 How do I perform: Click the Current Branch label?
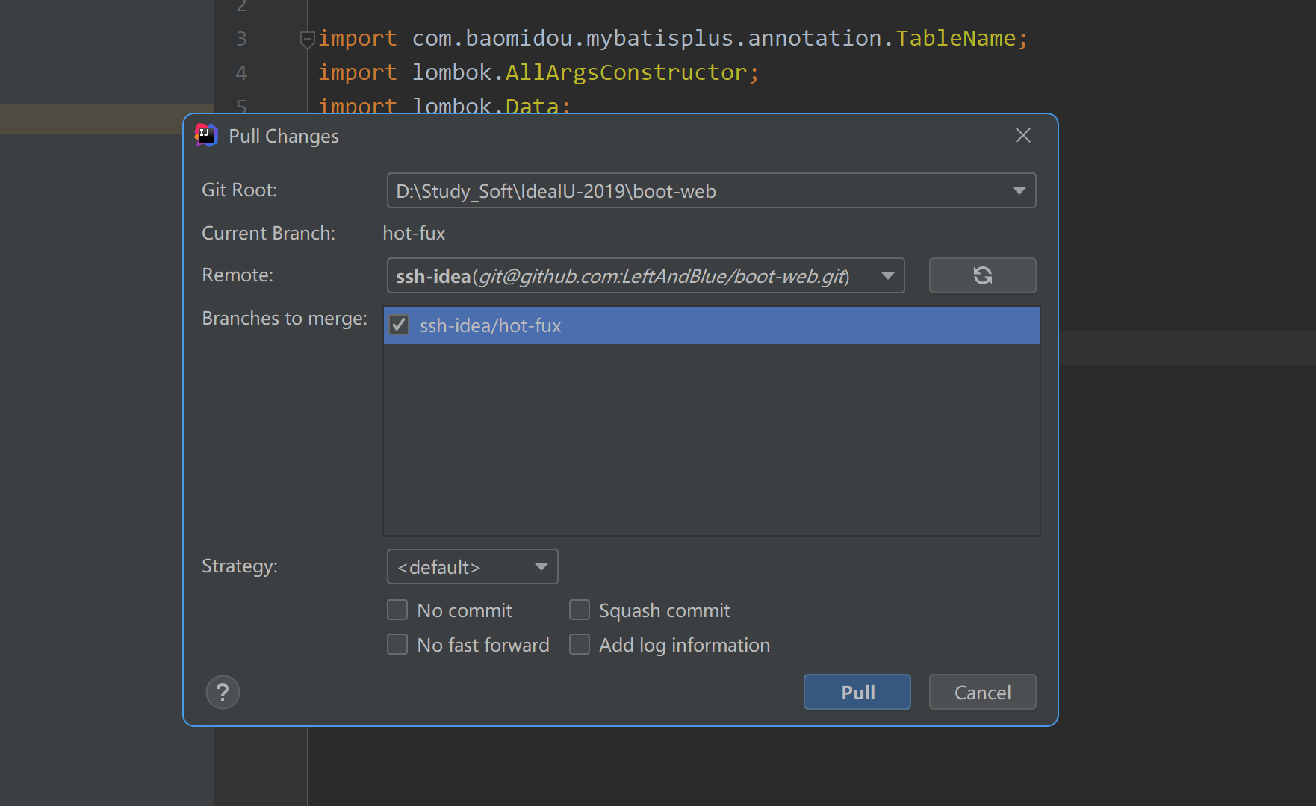click(x=268, y=234)
